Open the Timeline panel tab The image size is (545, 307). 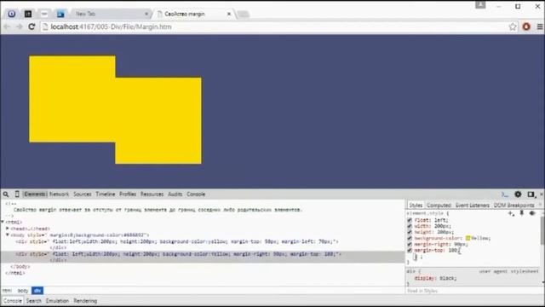106,194
